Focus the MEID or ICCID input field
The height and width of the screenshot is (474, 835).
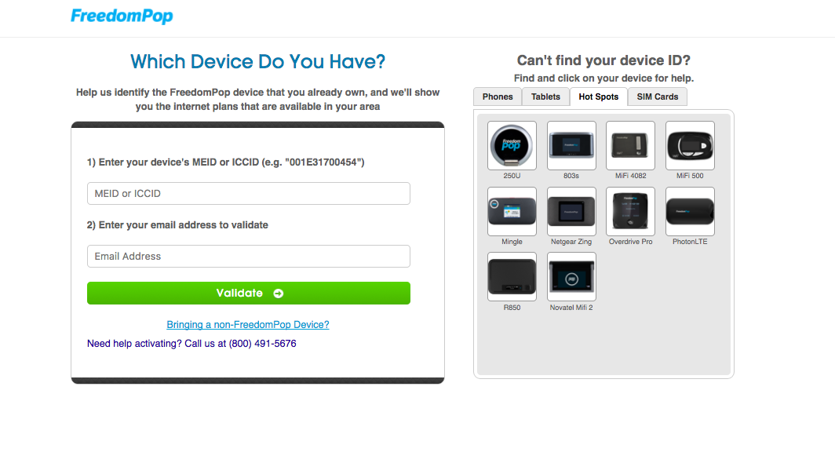[x=249, y=193]
